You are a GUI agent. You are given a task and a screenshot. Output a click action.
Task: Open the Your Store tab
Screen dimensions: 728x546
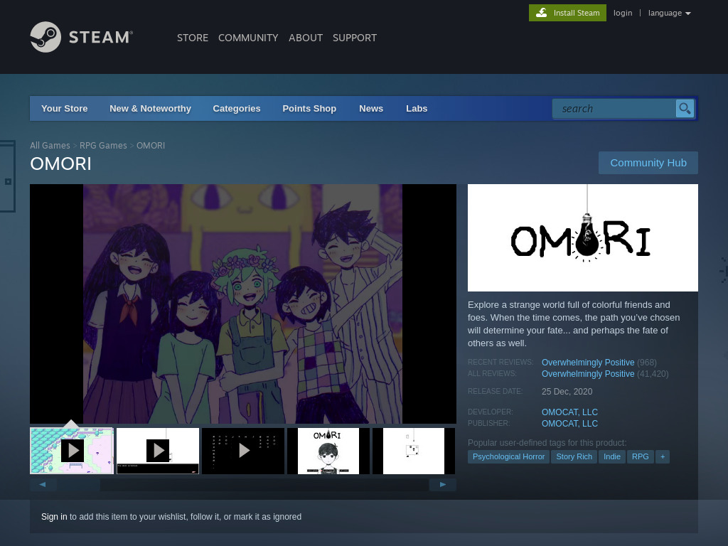(65, 109)
